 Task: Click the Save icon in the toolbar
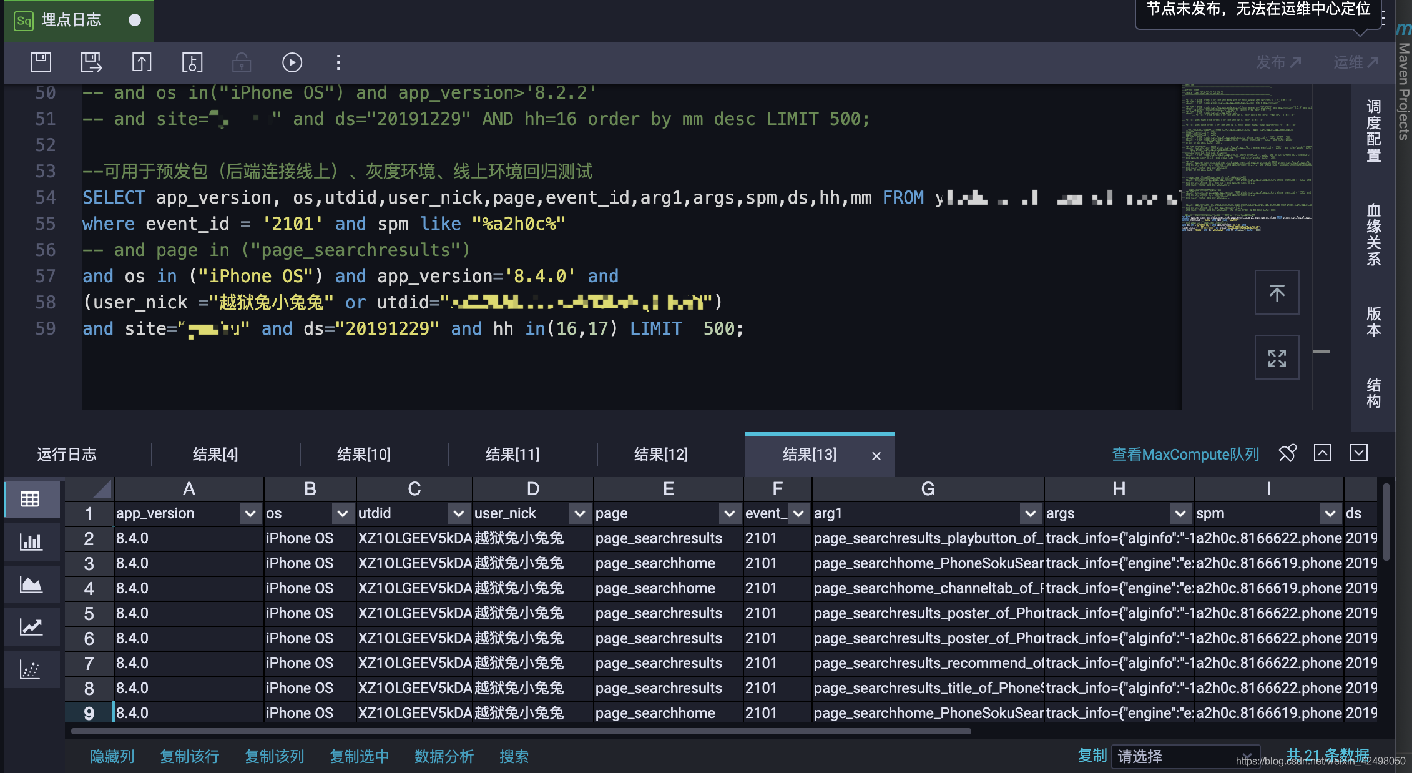tap(41, 62)
